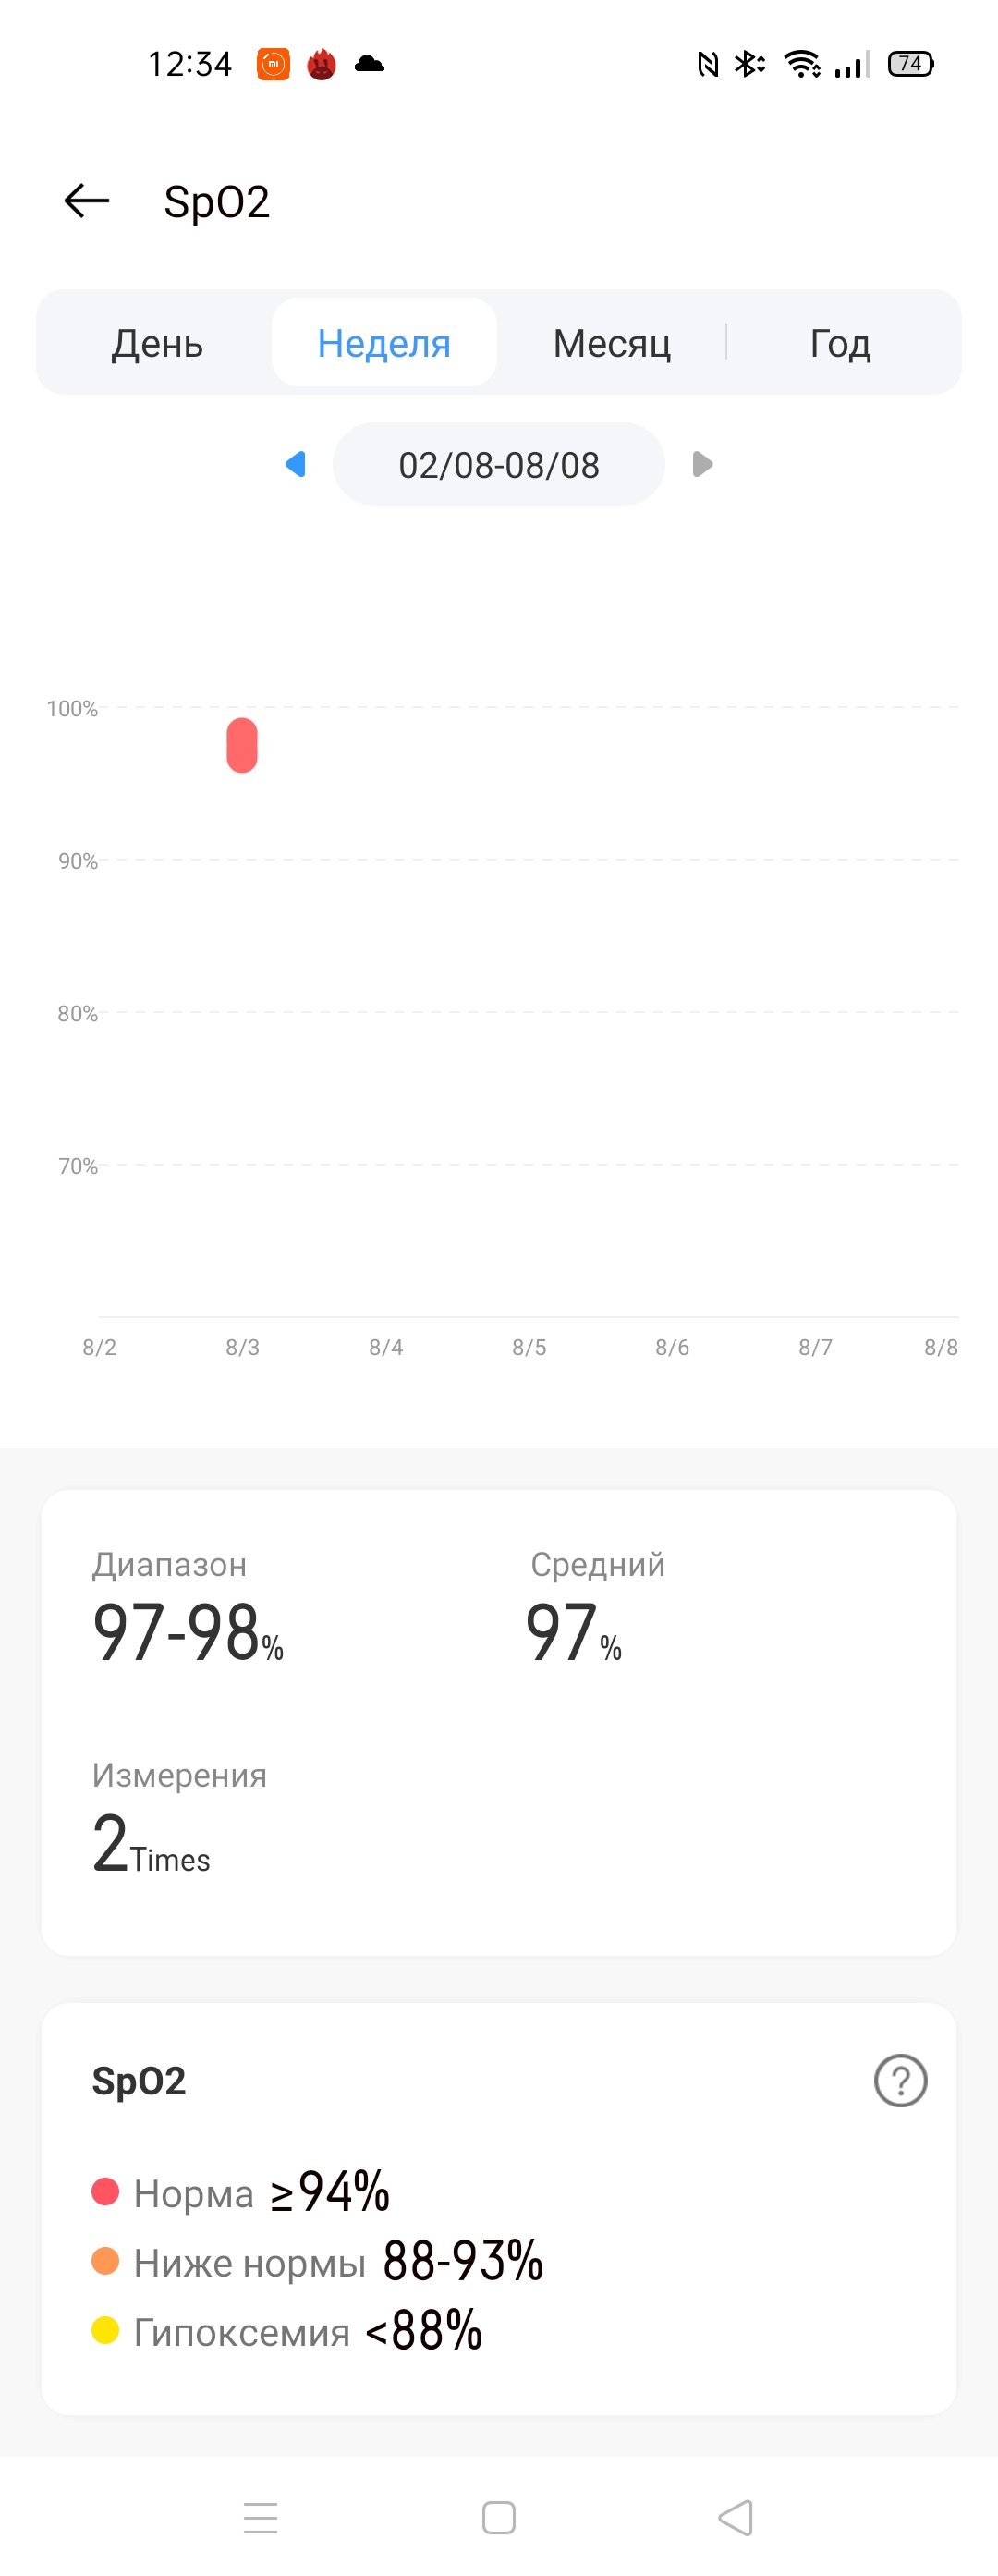
Task: Tap the Android recent apps menu icon
Action: click(x=260, y=2517)
